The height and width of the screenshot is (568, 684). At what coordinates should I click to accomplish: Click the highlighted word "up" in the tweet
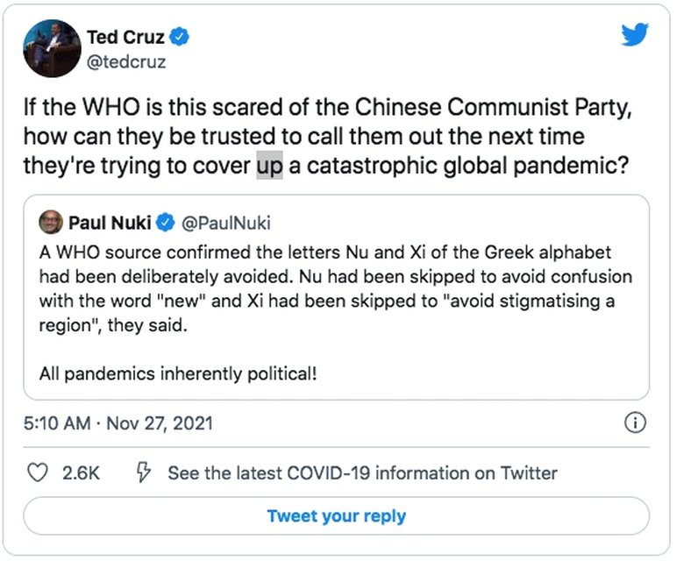pos(269,166)
